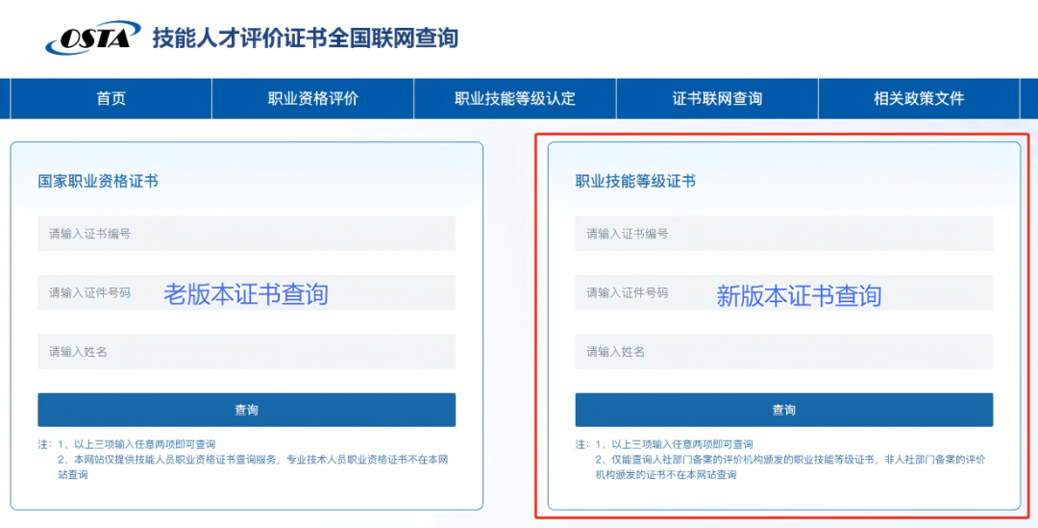The height and width of the screenshot is (528, 1038).
Task: Focus certificate number field under 国家职业资格证书
Action: click(246, 234)
